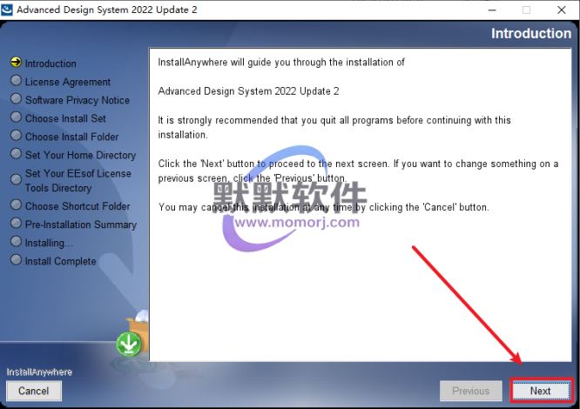This screenshot has width=580, height=409.
Task: Click the circle icon next to License Agreement
Action: [x=16, y=81]
